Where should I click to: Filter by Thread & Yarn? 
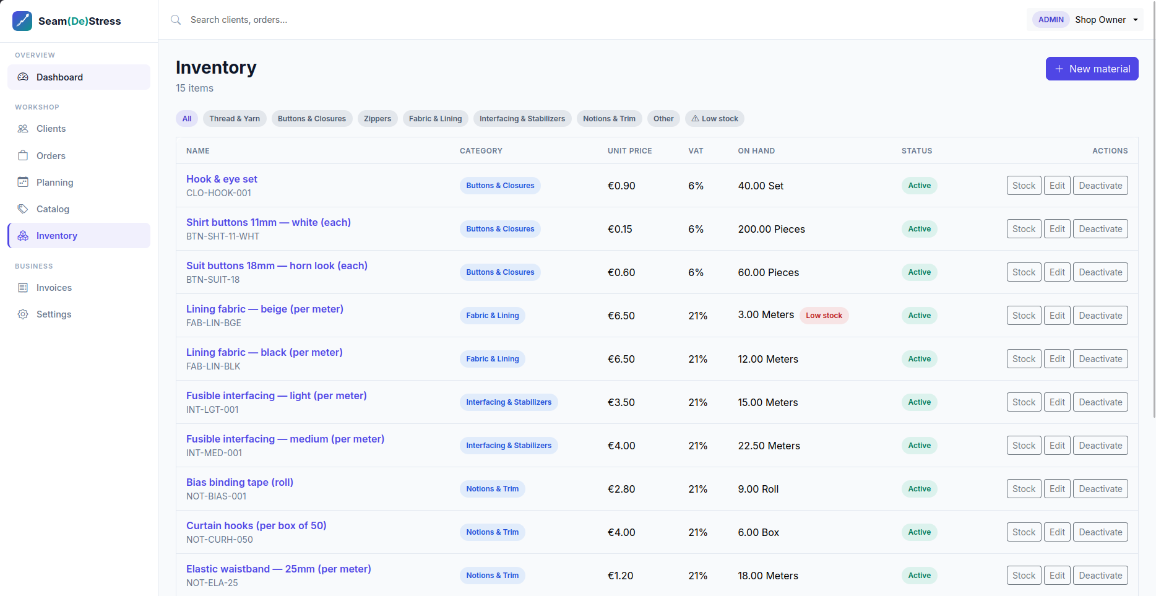[235, 119]
